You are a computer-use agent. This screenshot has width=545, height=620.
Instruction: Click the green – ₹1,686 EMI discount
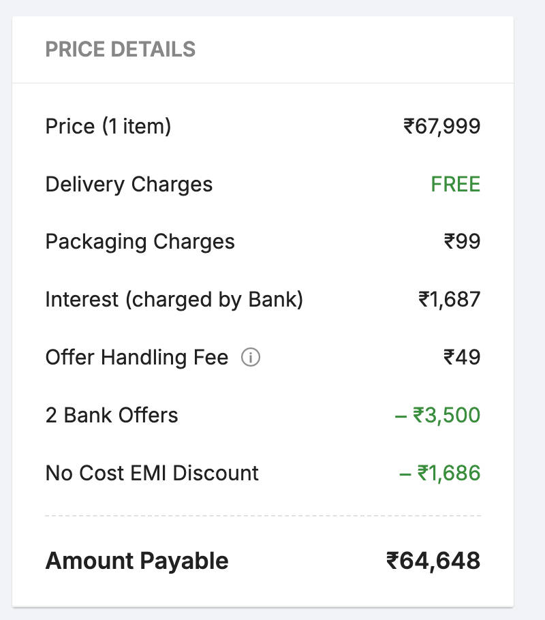(x=439, y=474)
